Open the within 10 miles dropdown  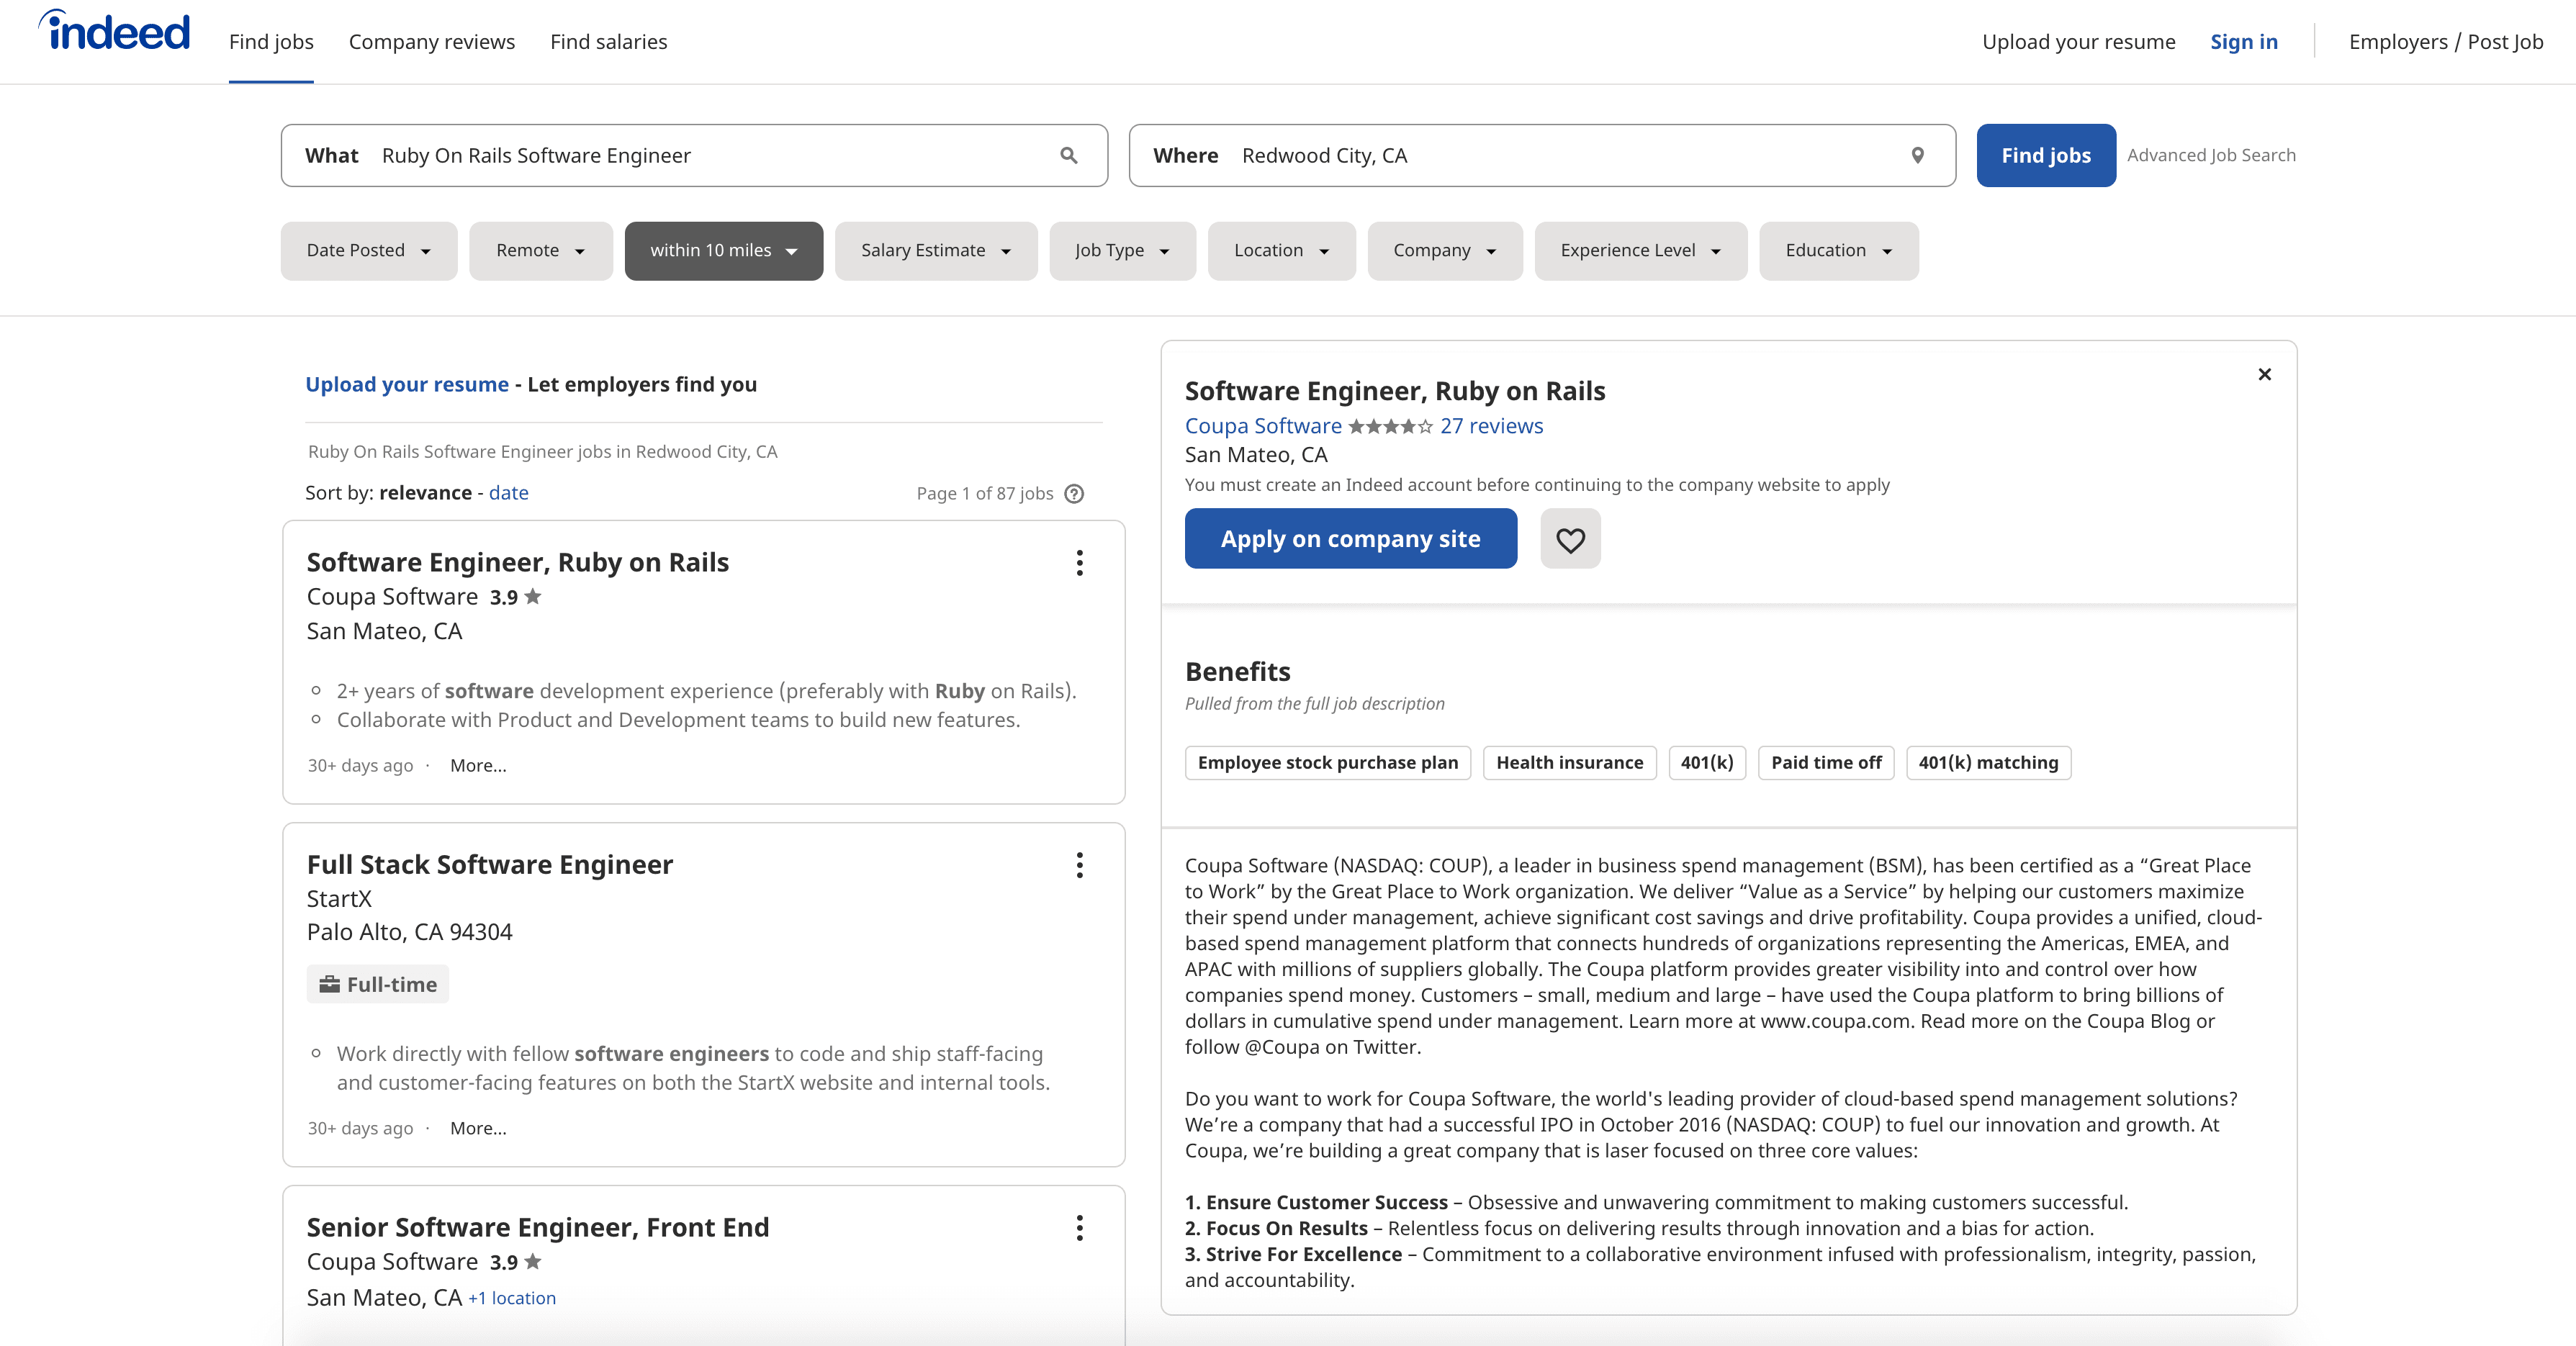[x=723, y=250]
